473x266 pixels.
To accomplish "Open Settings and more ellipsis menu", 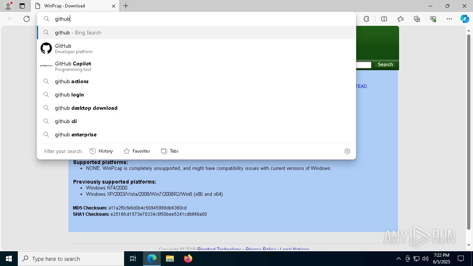I will coord(449,19).
